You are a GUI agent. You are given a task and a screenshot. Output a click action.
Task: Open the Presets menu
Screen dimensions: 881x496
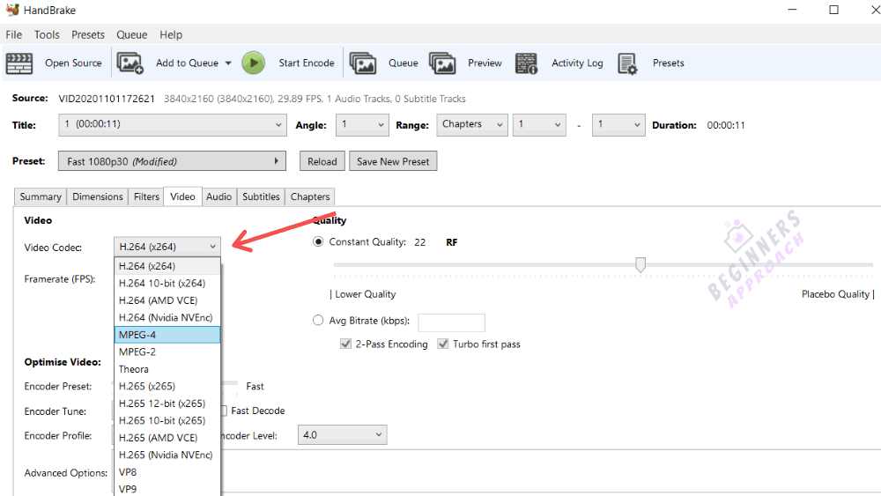[x=87, y=35]
